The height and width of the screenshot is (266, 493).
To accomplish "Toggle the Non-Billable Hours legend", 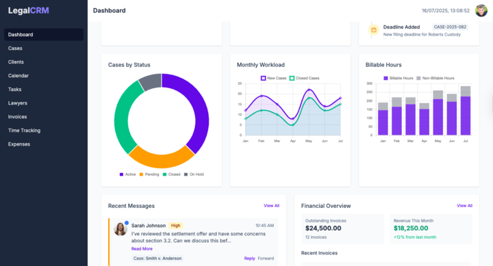I will click(435, 78).
